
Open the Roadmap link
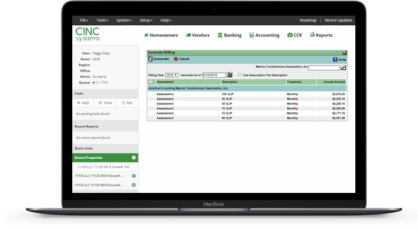(308, 20)
